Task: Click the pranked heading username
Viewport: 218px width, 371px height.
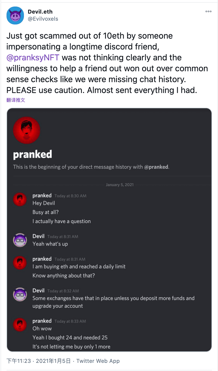Action: [x=32, y=154]
